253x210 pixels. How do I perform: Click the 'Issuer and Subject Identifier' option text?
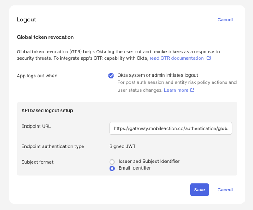click(149, 162)
